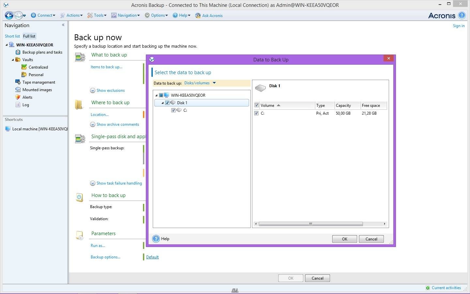
Task: Click the Mounted images icon
Action: pyautogui.click(x=18, y=90)
